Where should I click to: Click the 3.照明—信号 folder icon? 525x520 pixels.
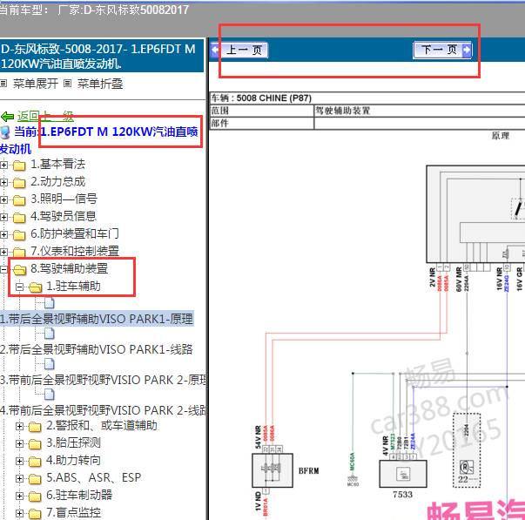19,200
